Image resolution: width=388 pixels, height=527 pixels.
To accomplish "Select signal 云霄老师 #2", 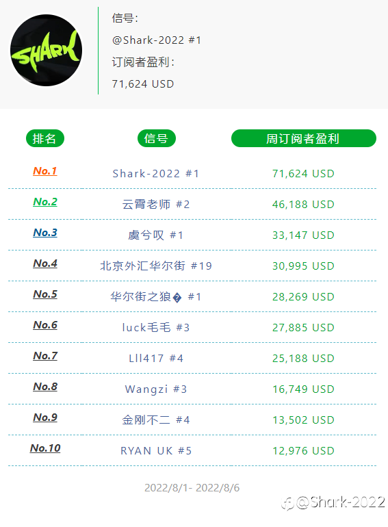I will point(156,205).
